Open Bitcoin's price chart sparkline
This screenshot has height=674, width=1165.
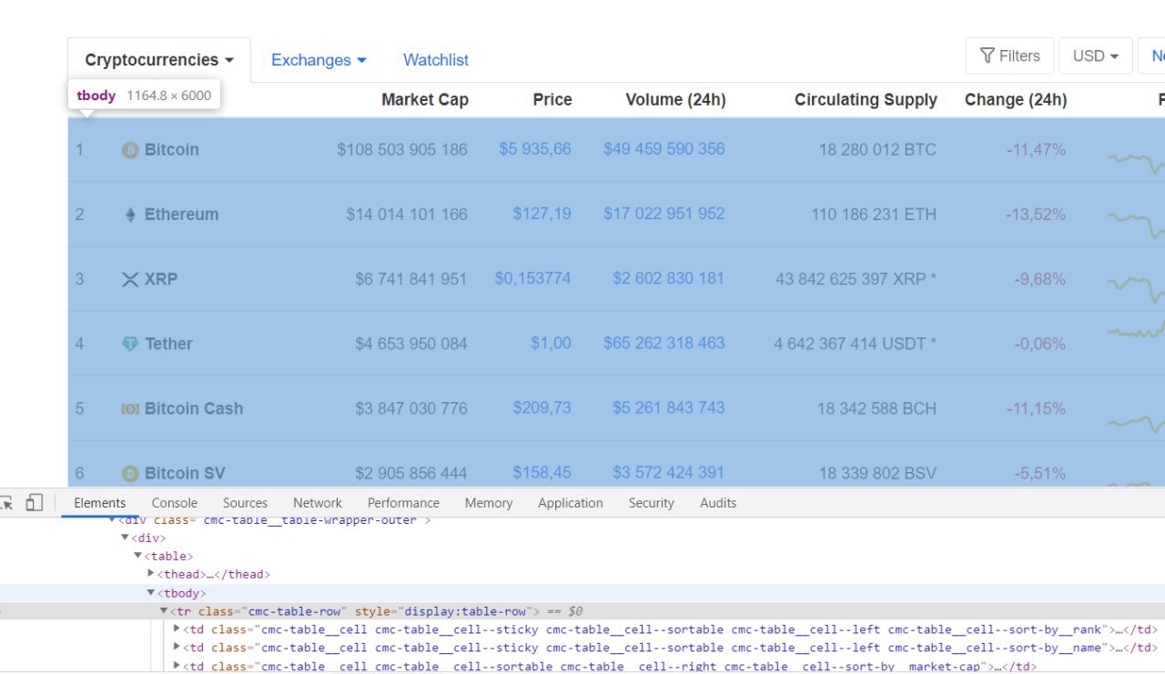pos(1136,162)
